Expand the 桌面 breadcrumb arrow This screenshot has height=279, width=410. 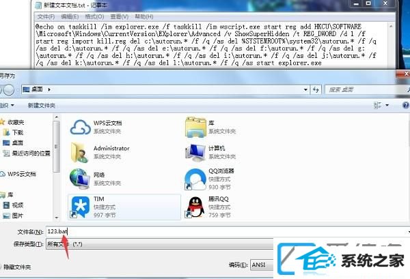tap(49, 89)
